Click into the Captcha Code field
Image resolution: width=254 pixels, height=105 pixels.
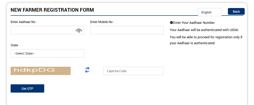point(133,71)
